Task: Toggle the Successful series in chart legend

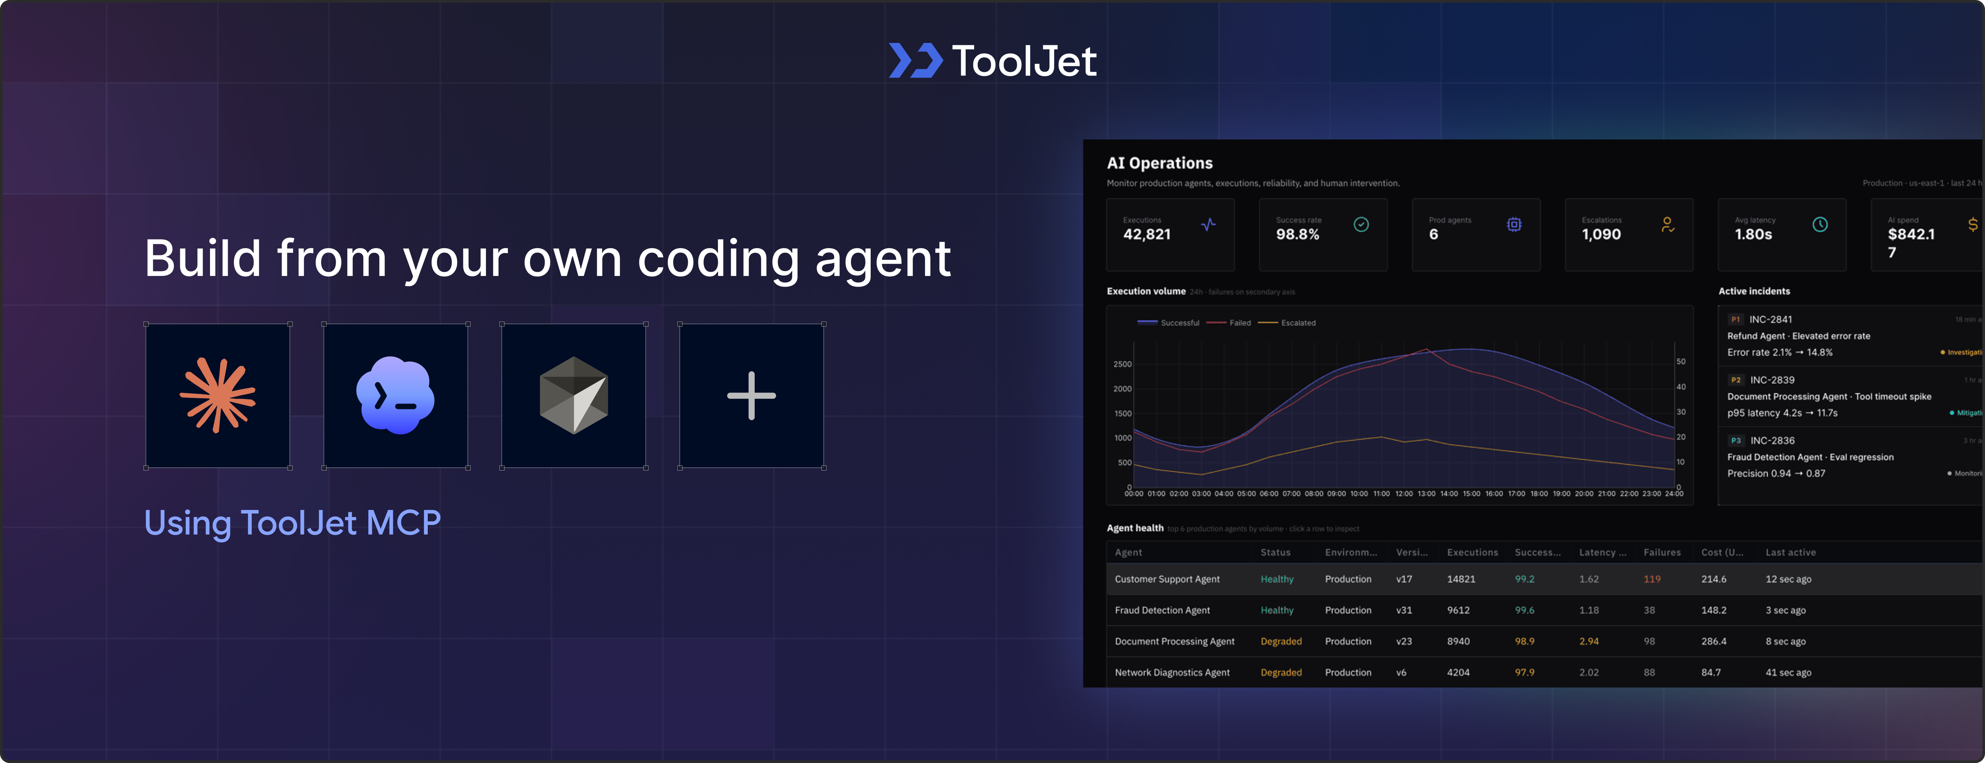Action: pos(1168,323)
